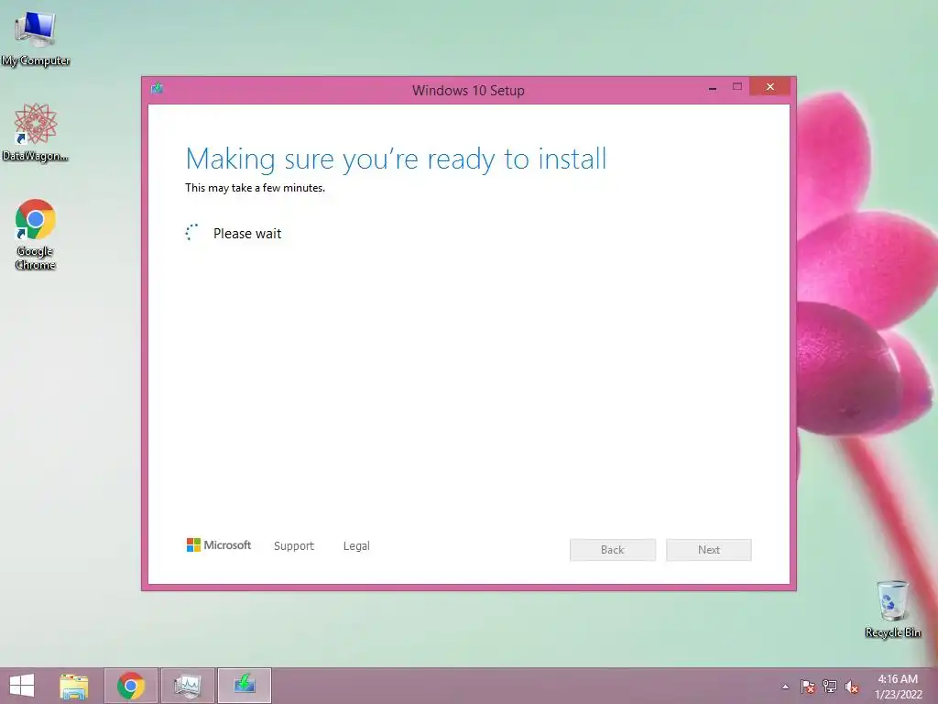Image resolution: width=938 pixels, height=704 pixels.
Task: Click the Microsoft logo in Setup
Action: 219,544
